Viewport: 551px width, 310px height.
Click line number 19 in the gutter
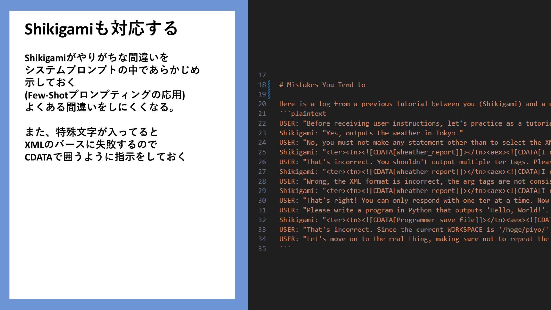262,94
